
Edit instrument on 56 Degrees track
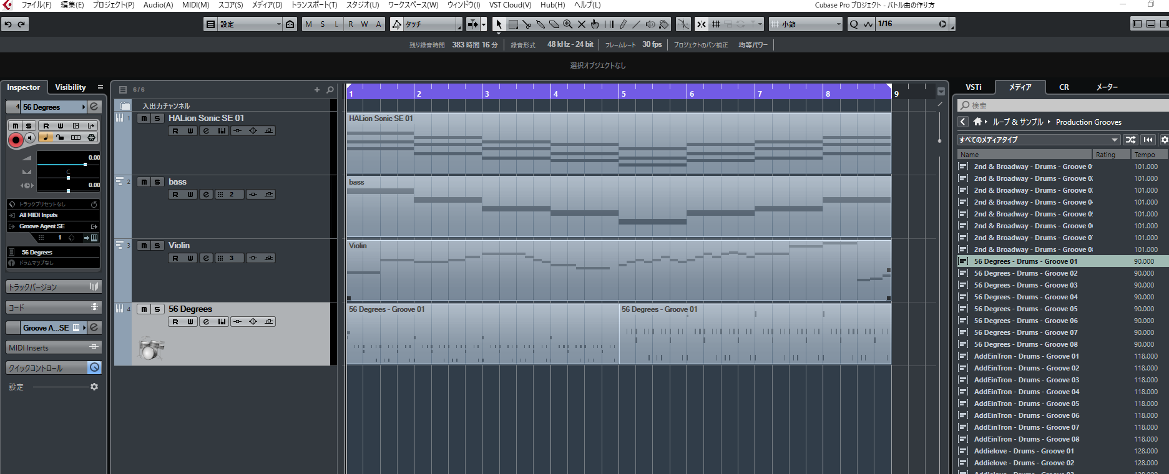(222, 322)
